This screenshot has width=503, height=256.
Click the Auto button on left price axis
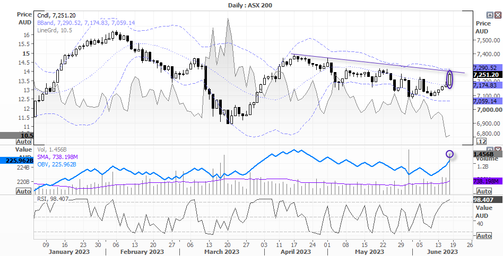pyautogui.click(x=24, y=142)
